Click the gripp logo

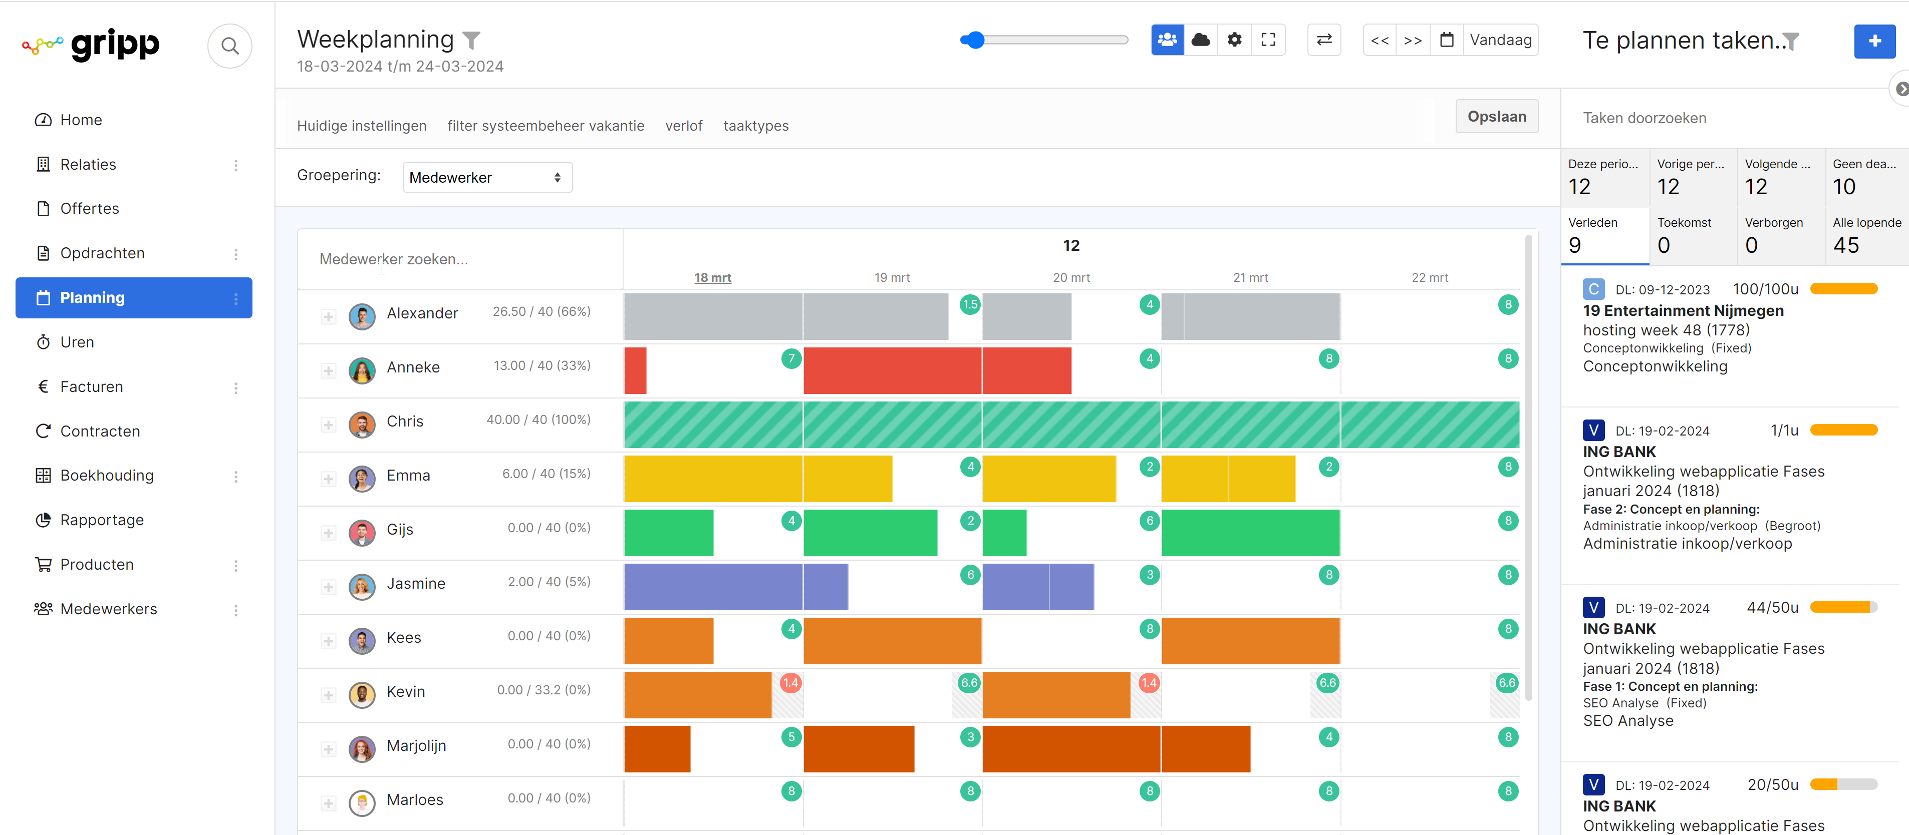pos(91,45)
